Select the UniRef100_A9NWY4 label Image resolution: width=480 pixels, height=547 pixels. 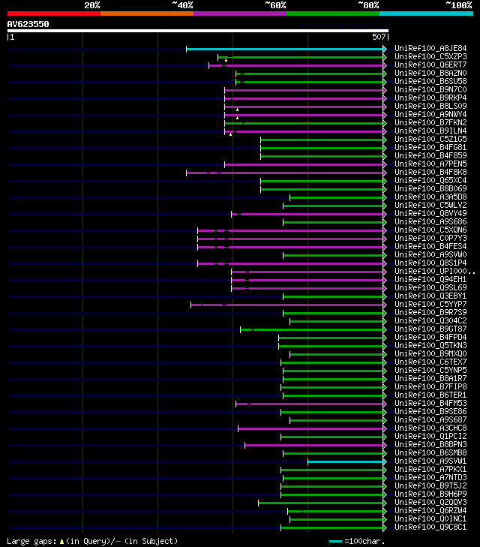tap(430, 114)
